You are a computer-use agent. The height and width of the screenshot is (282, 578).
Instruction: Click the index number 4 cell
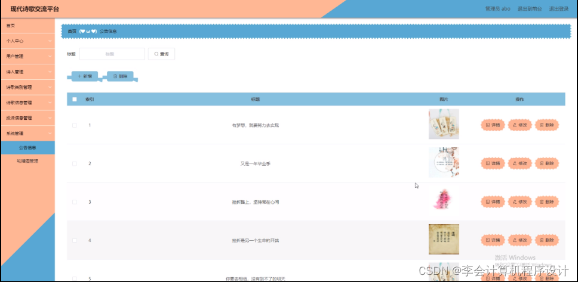[x=90, y=240]
